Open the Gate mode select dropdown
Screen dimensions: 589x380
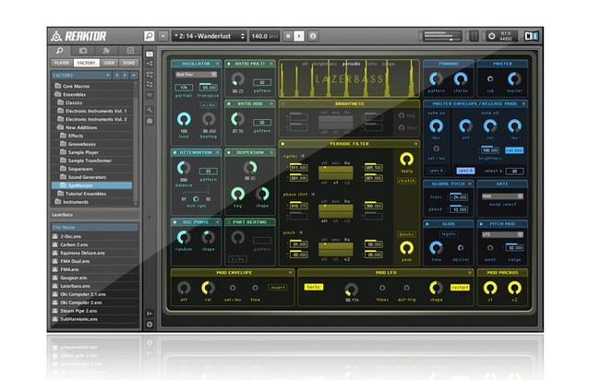502,196
